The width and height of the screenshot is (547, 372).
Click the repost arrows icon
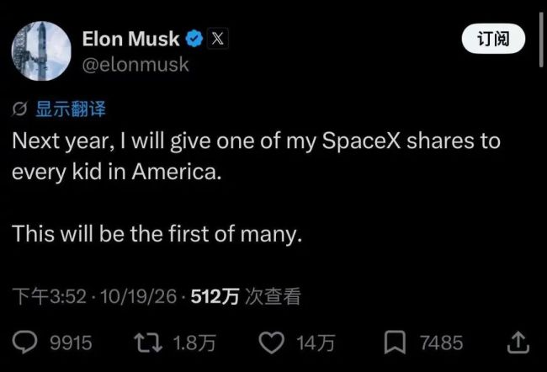click(148, 343)
